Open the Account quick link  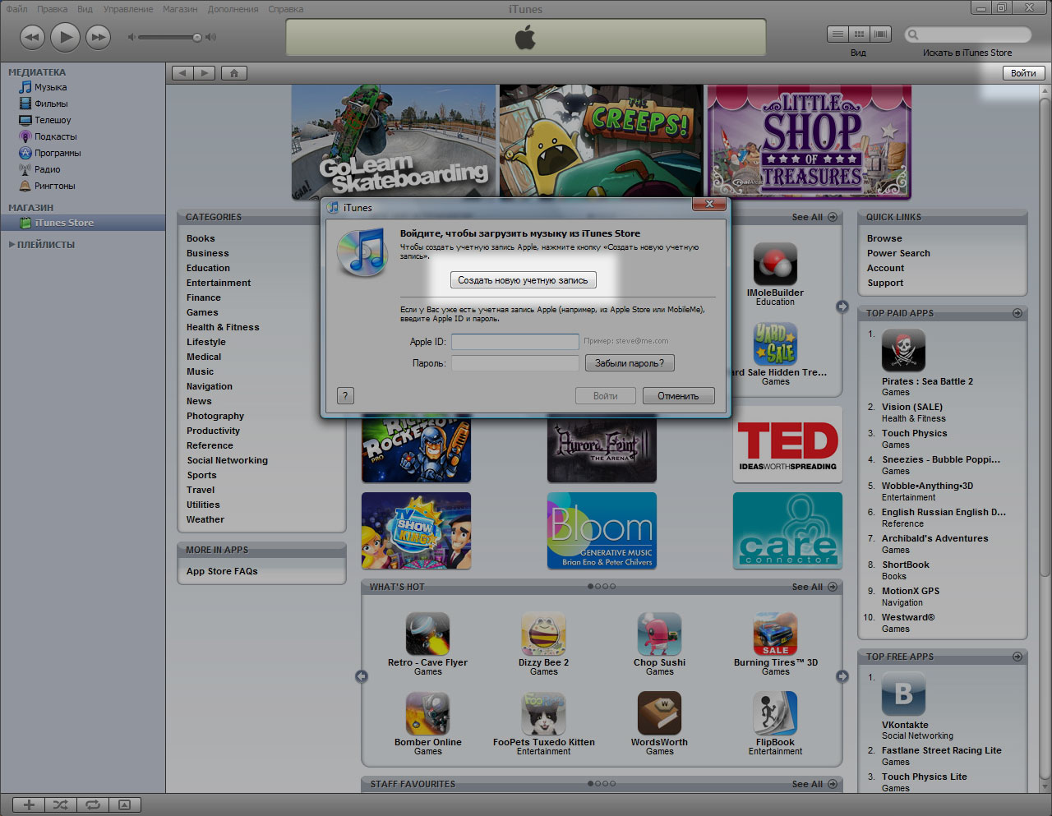(885, 268)
